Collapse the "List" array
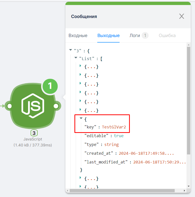 click(x=76, y=58)
